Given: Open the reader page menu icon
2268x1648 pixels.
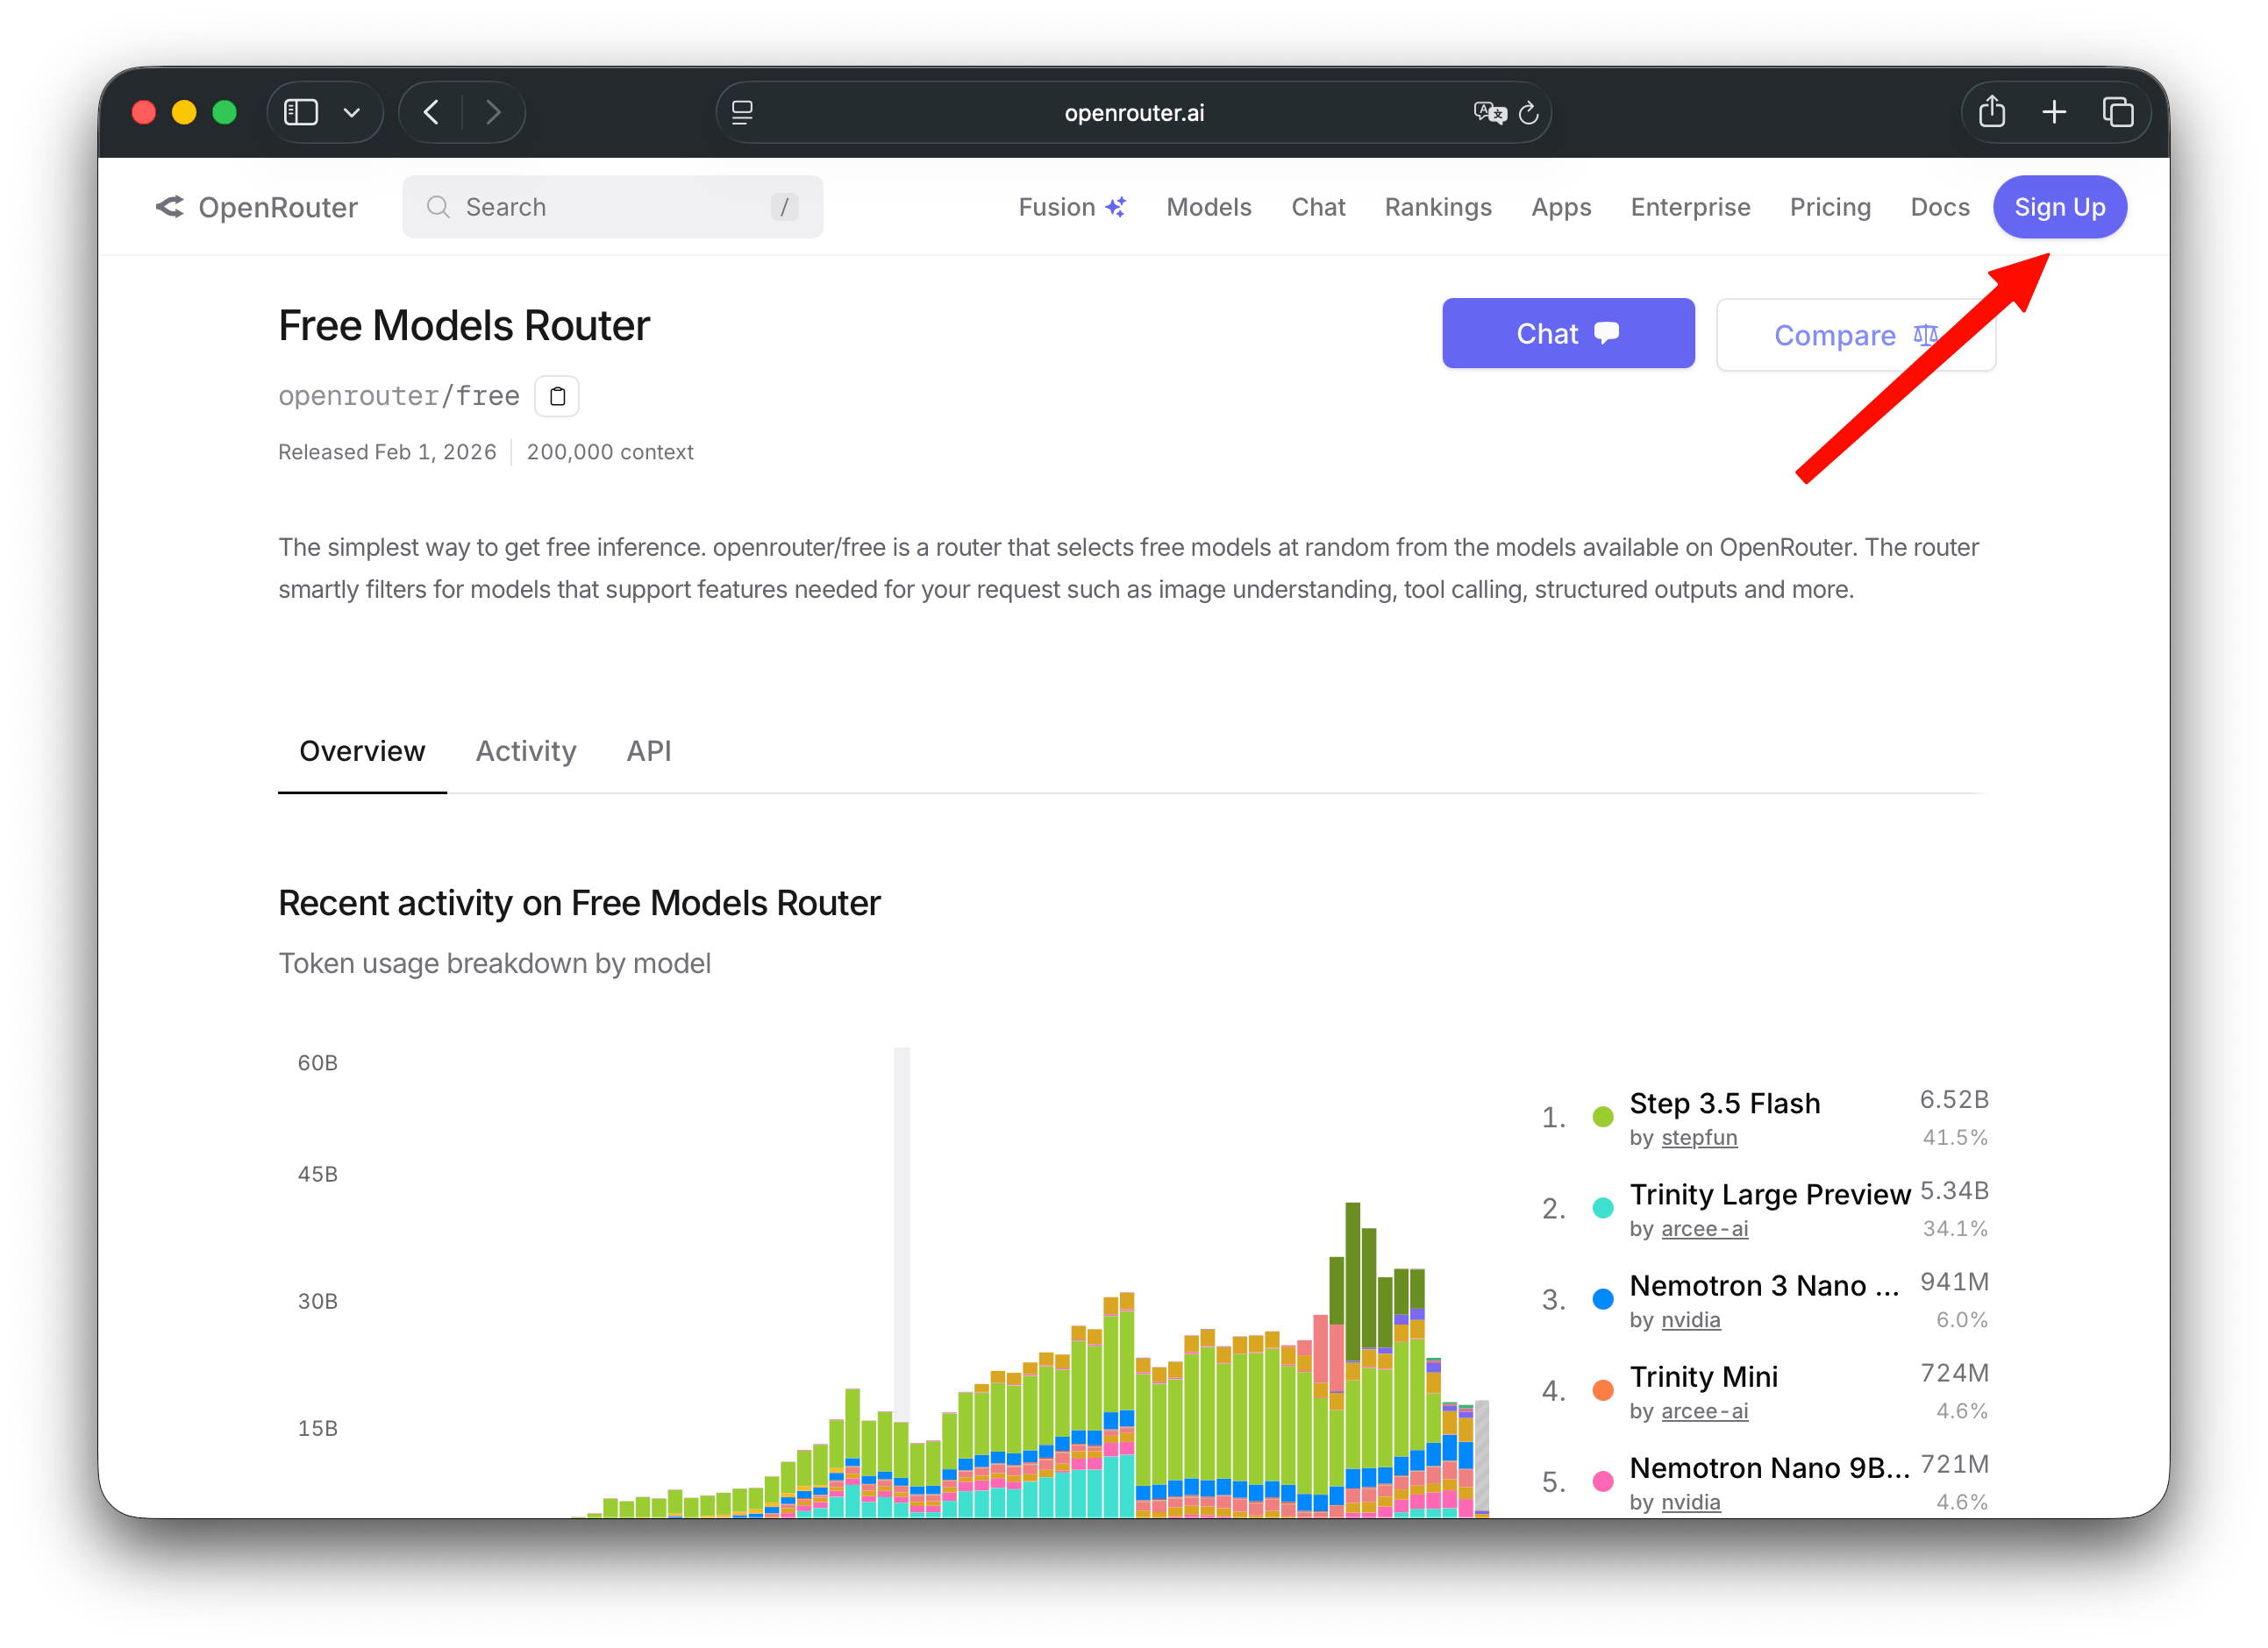Looking at the screenshot, I should point(742,113).
